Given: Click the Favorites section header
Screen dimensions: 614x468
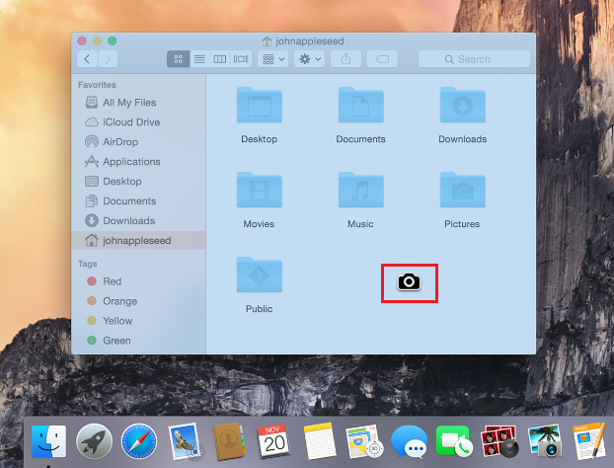Looking at the screenshot, I should (97, 85).
